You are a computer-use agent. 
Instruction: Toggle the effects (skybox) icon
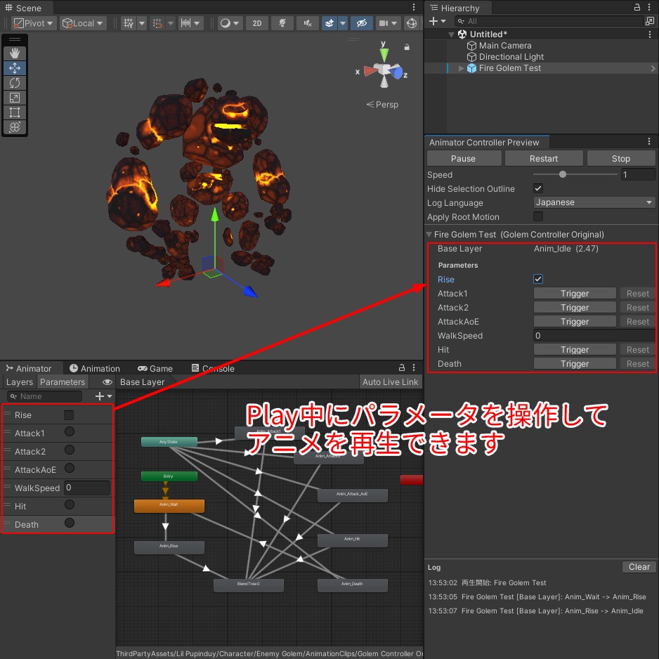tap(329, 23)
